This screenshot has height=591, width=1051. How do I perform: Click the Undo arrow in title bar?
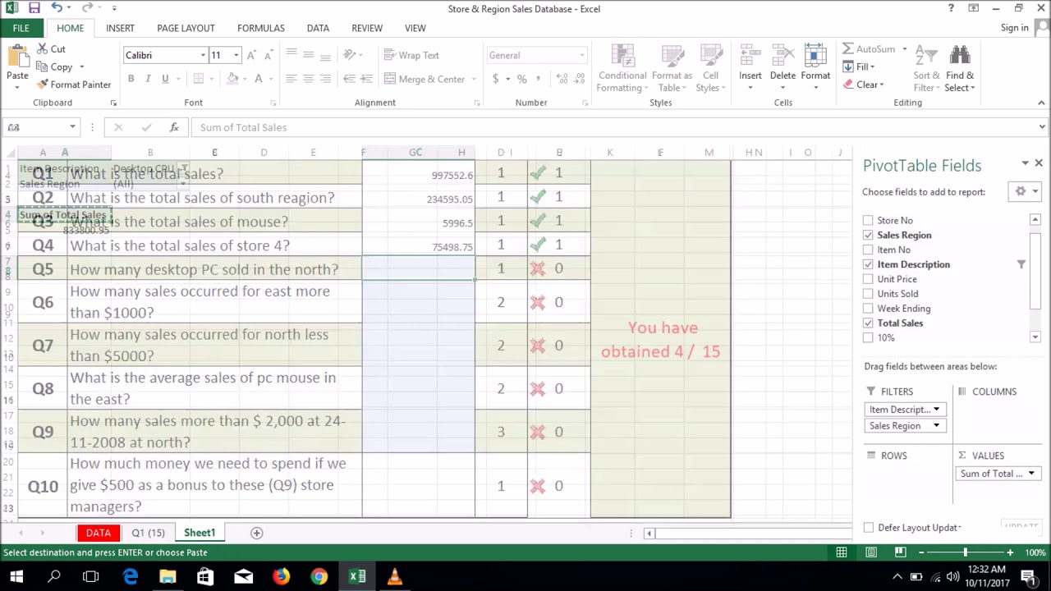56,8
